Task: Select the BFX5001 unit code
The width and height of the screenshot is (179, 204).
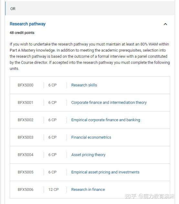Action: [26, 103]
